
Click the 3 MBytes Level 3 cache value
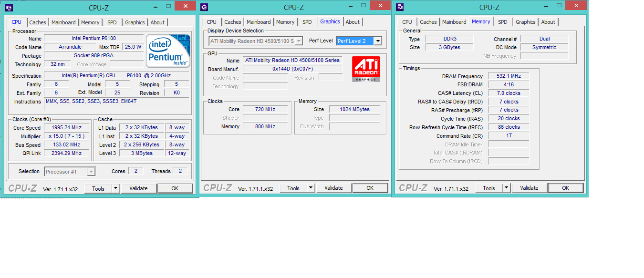(142, 153)
